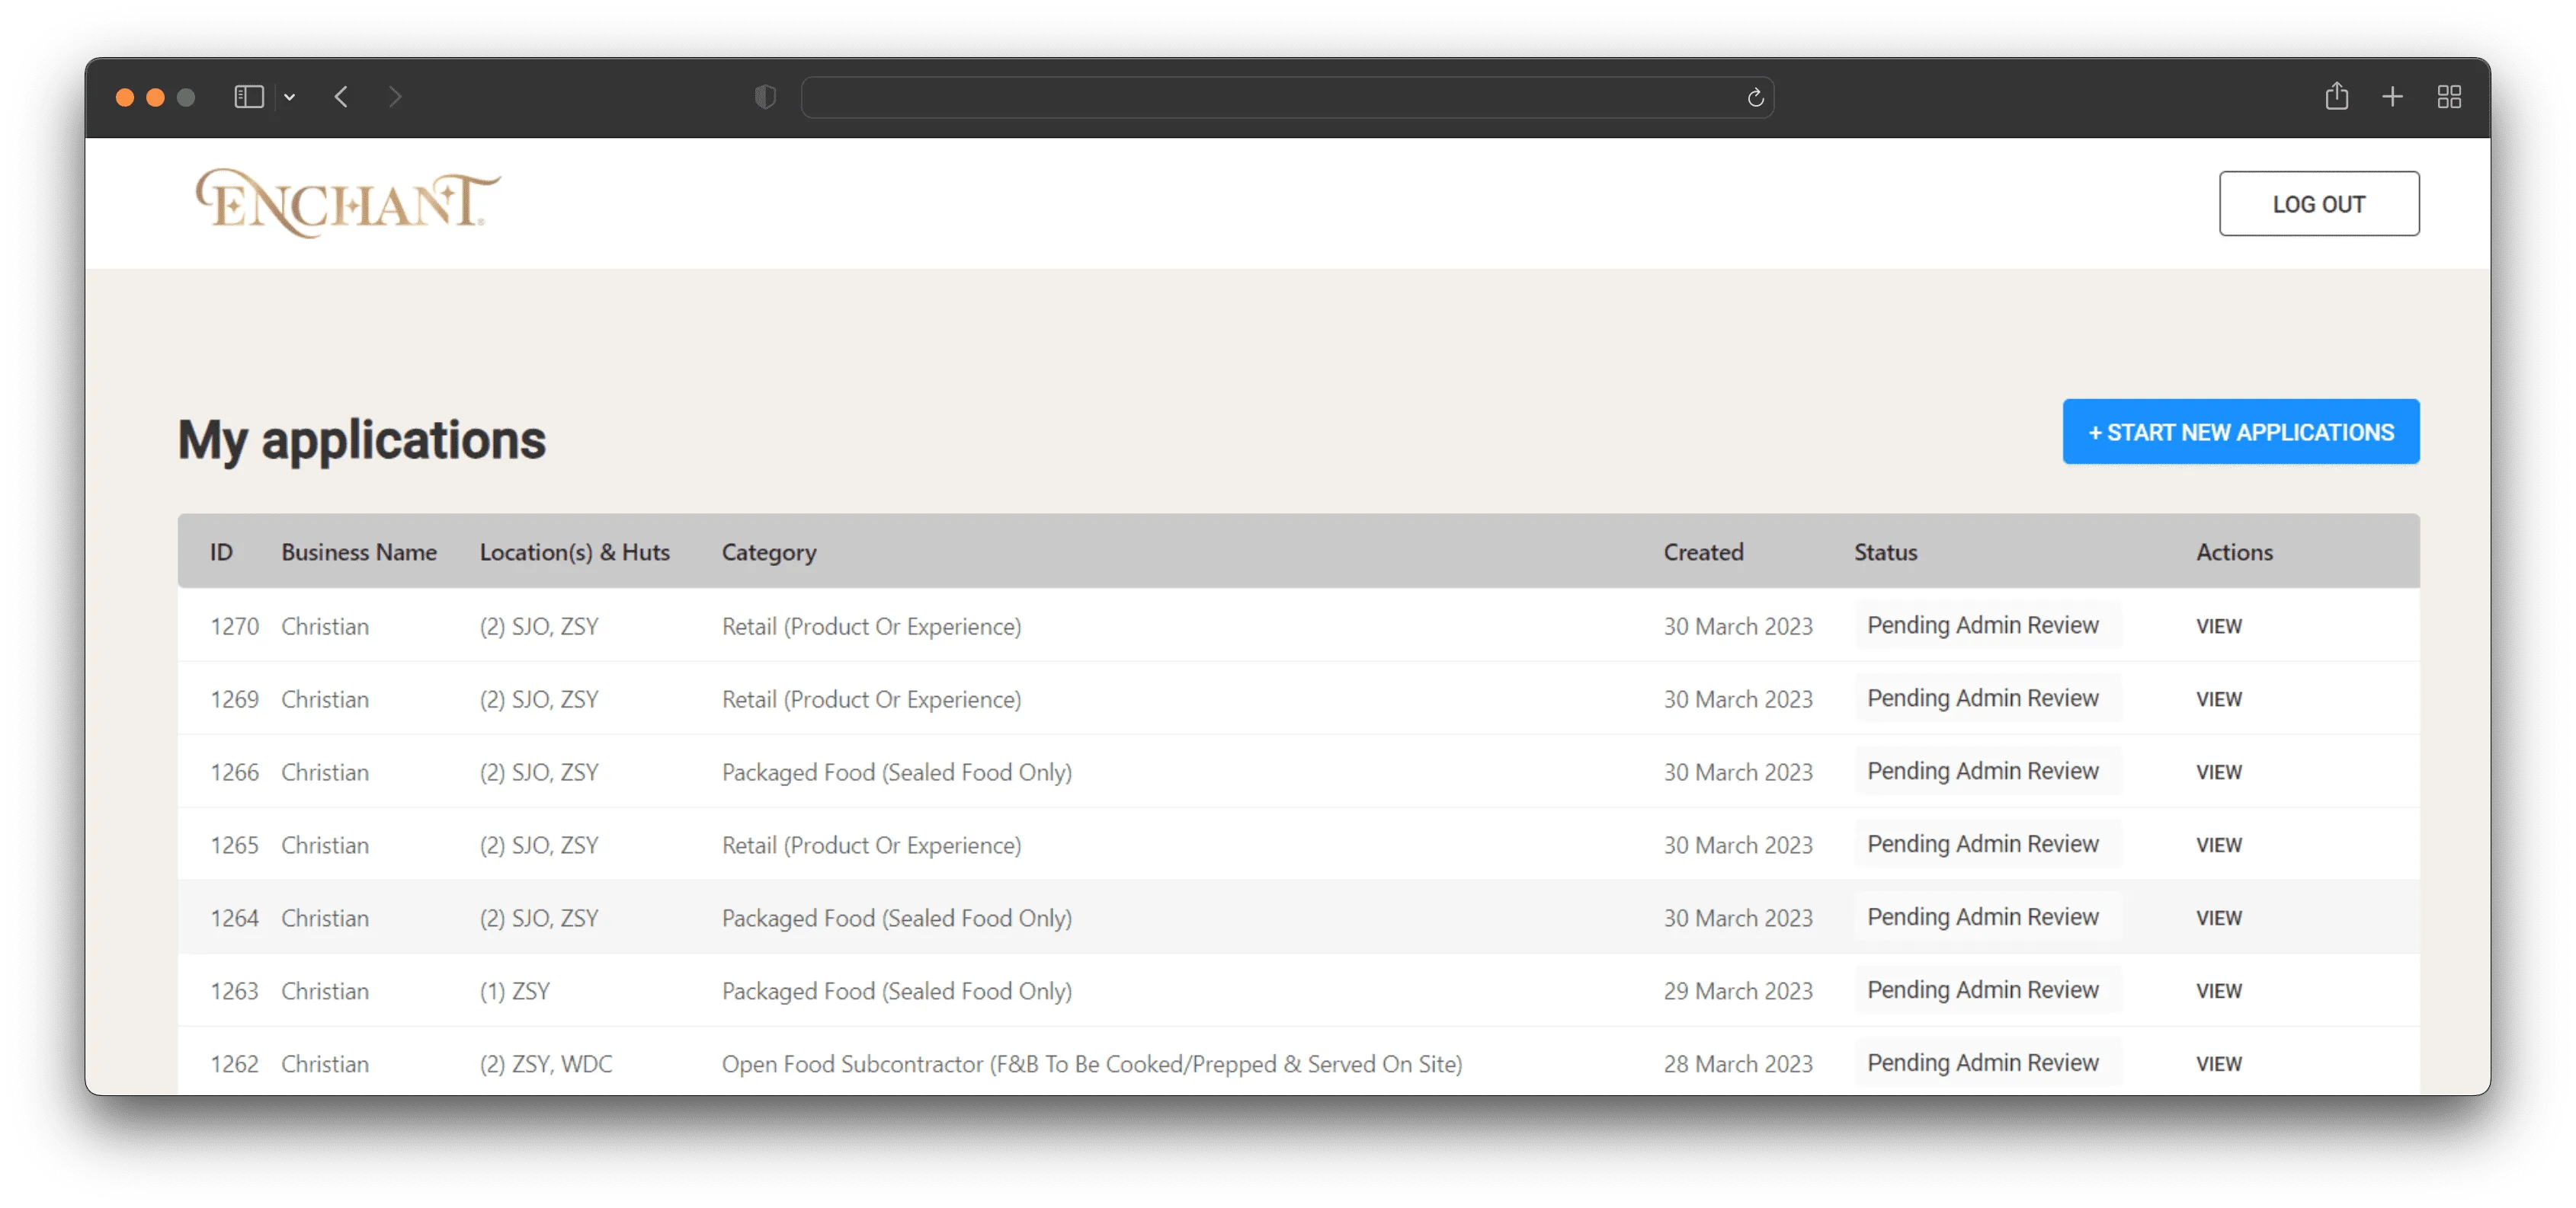Click the (2) ZSY, WDC location cell
The image size is (2576, 1208).
tap(545, 1064)
